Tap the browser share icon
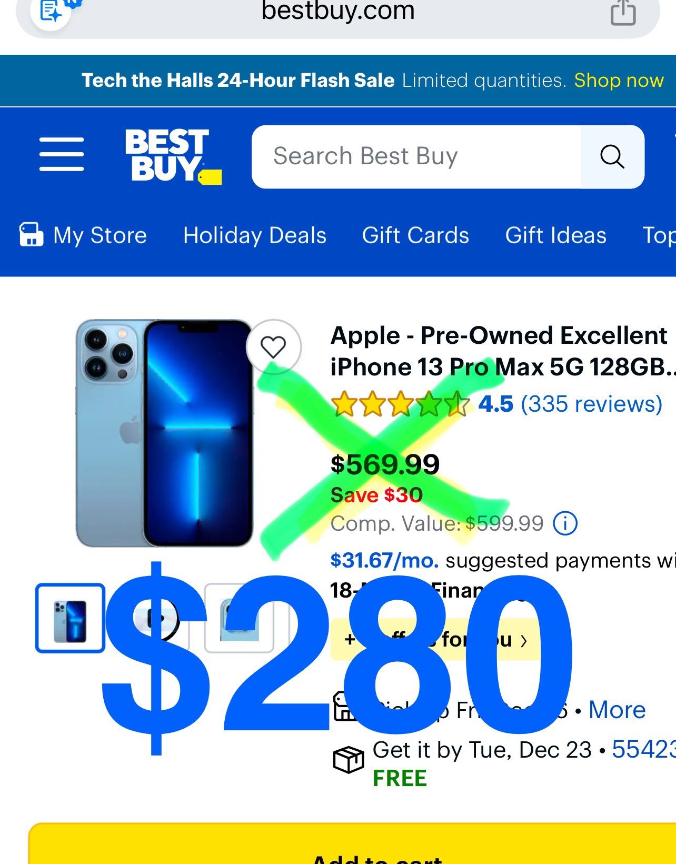 click(x=623, y=12)
